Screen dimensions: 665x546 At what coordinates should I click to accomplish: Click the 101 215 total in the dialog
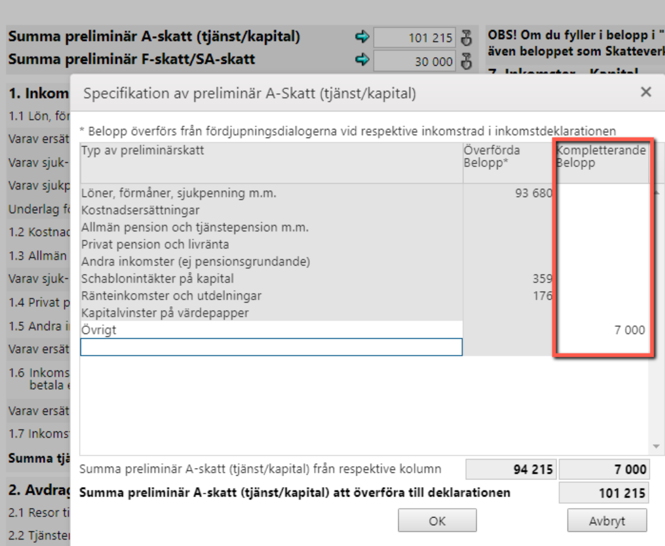point(604,493)
